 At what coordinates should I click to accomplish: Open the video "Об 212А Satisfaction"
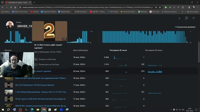35,85
